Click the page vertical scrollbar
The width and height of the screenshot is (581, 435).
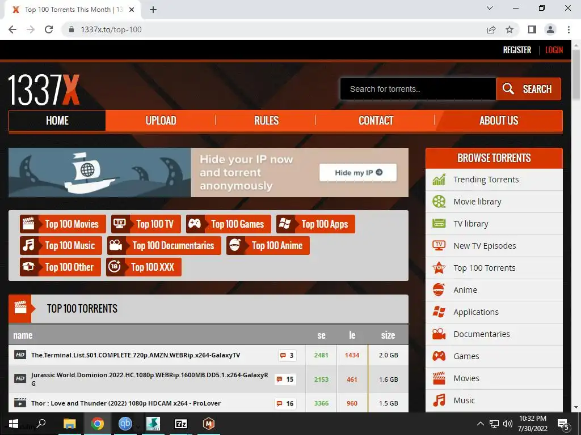click(576, 74)
